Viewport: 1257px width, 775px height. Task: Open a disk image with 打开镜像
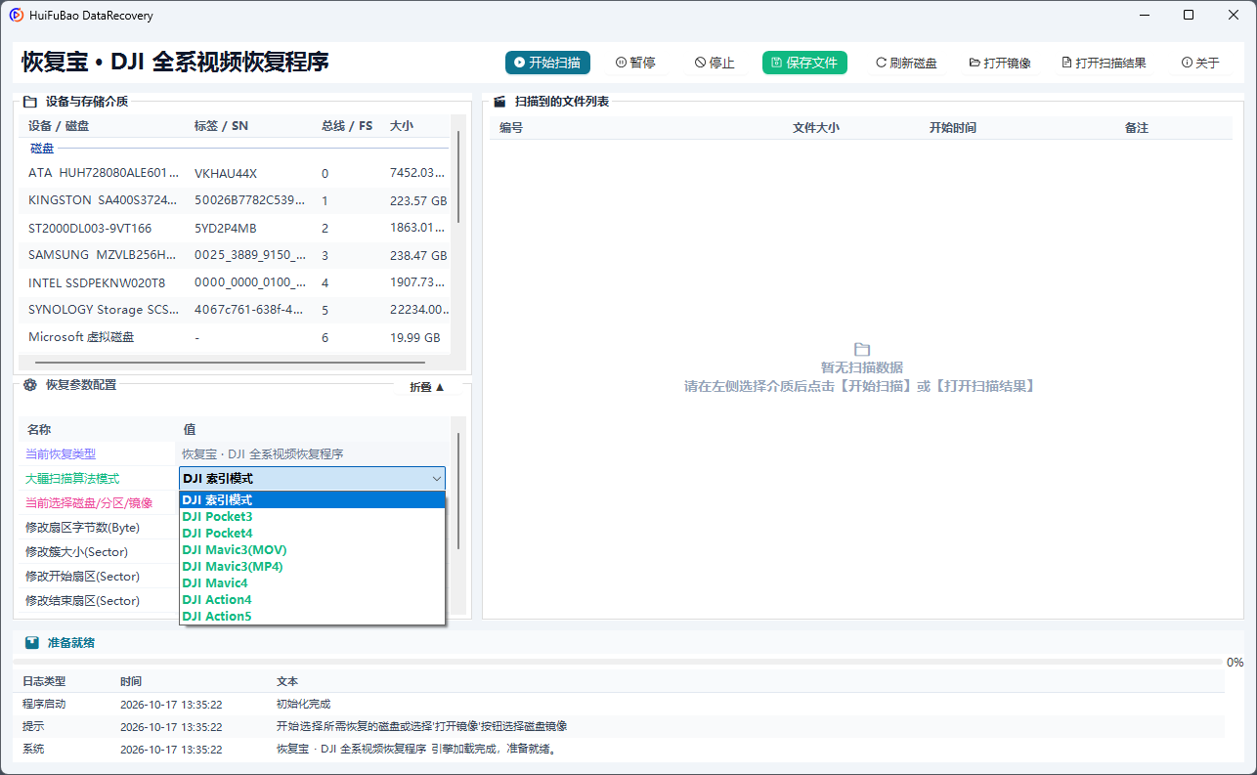(1000, 63)
